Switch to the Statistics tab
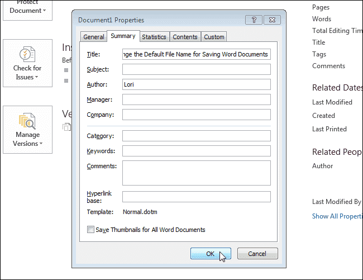This screenshot has width=363, height=280. [x=154, y=37]
